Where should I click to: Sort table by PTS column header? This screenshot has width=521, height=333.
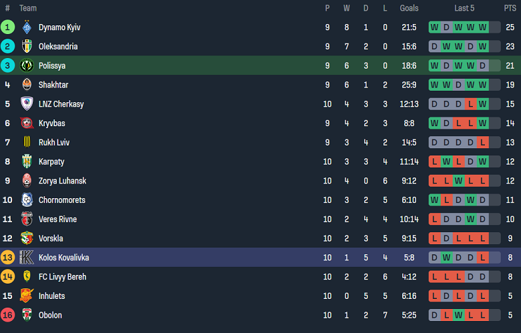click(x=510, y=8)
